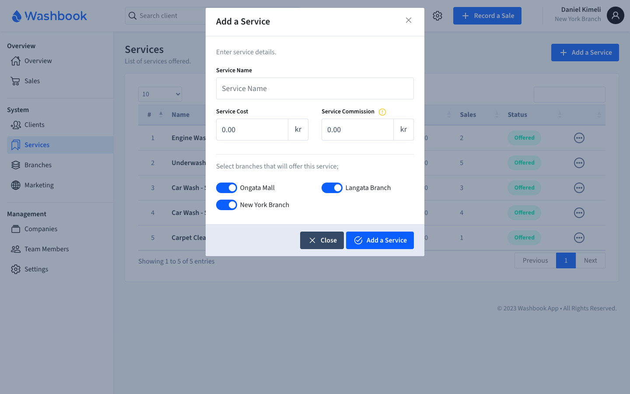Submit the blue Add a Service button in dialog
630x394 pixels.
pos(380,240)
